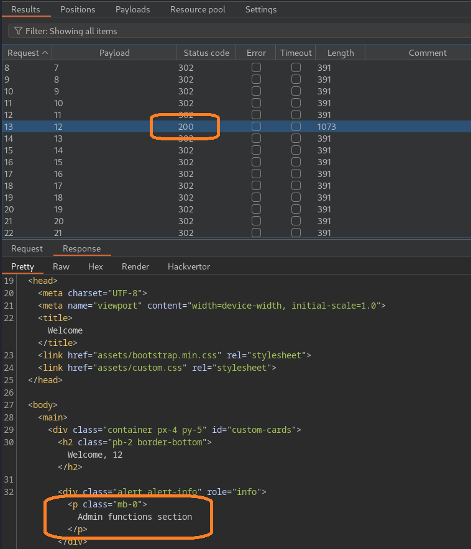
Task: Switch response view to Raw
Action: pyautogui.click(x=61, y=266)
